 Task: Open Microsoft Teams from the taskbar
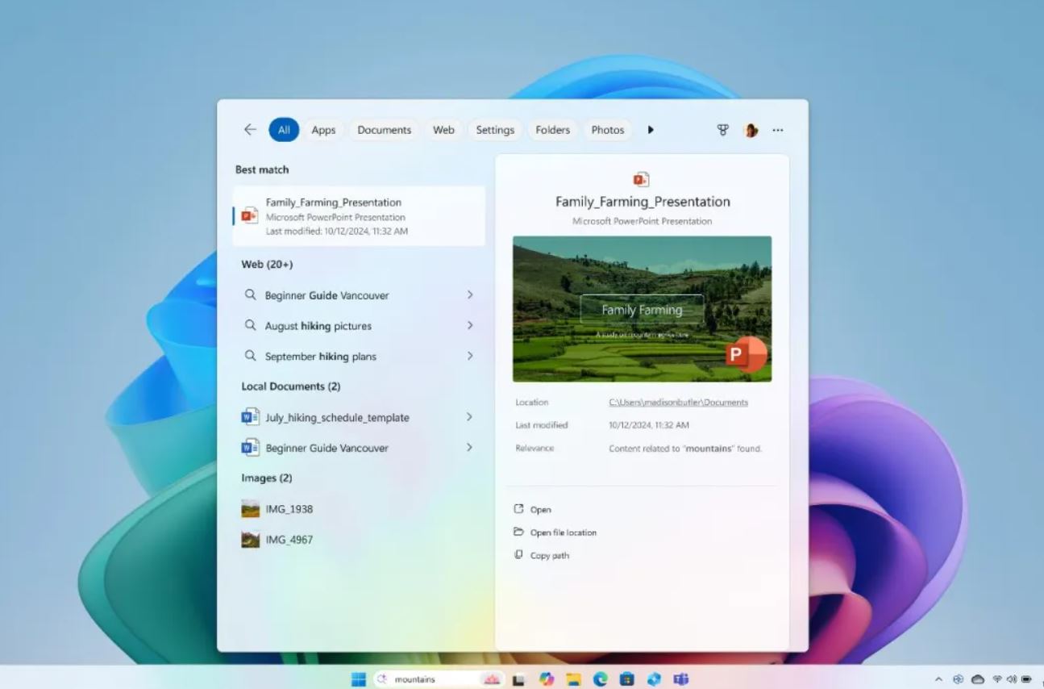tap(680, 679)
